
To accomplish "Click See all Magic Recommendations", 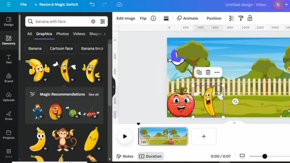I will tap(94, 95).
